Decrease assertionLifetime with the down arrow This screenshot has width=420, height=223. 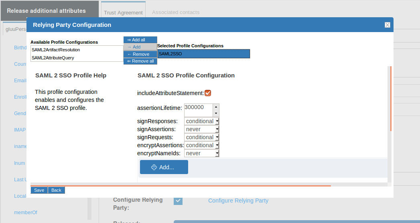coord(216,114)
